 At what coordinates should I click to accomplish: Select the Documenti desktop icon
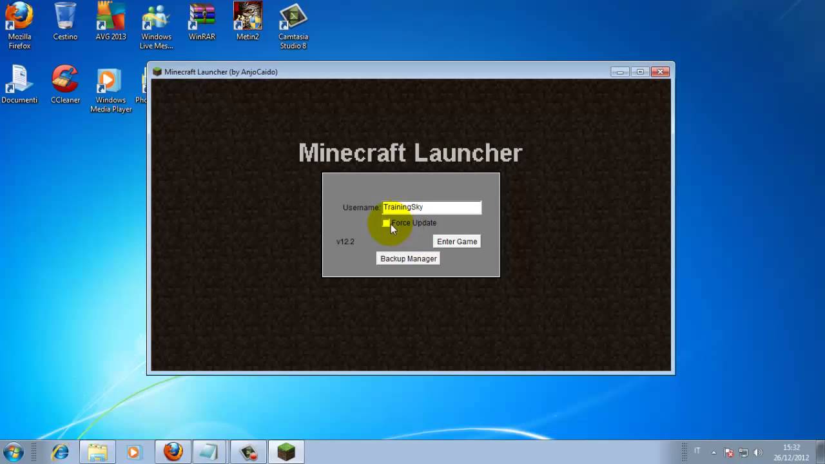click(19, 84)
